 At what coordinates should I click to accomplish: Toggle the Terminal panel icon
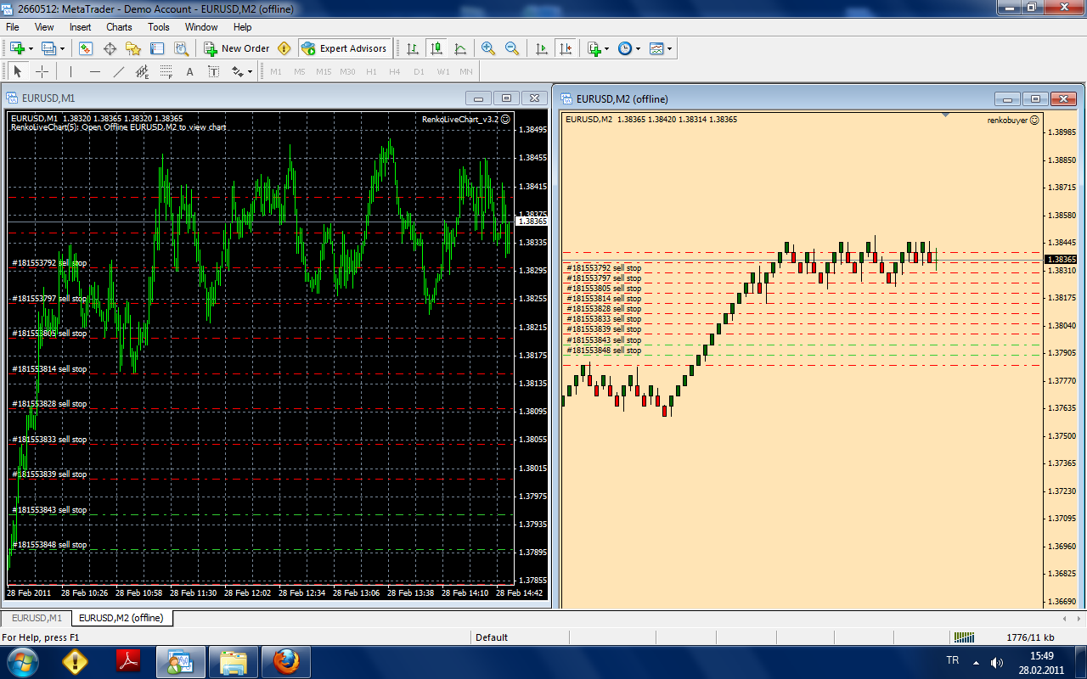pos(157,48)
